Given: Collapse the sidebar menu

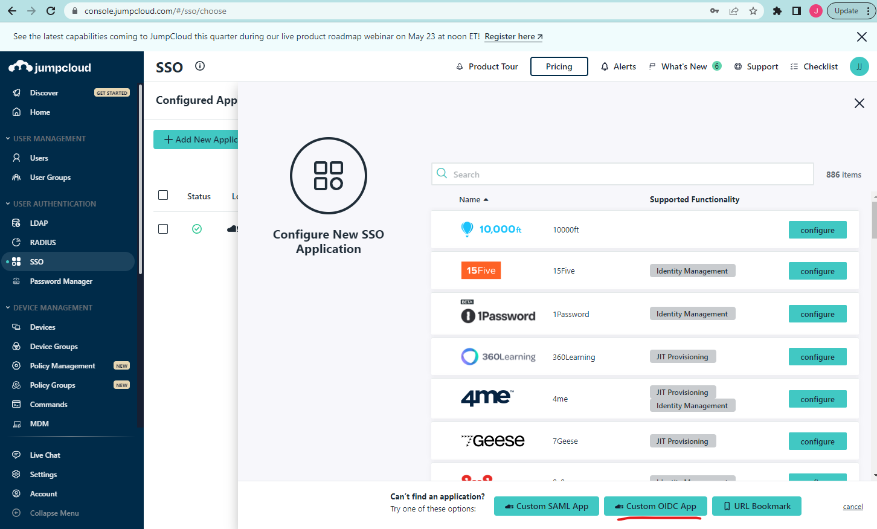Looking at the screenshot, I should 54,513.
